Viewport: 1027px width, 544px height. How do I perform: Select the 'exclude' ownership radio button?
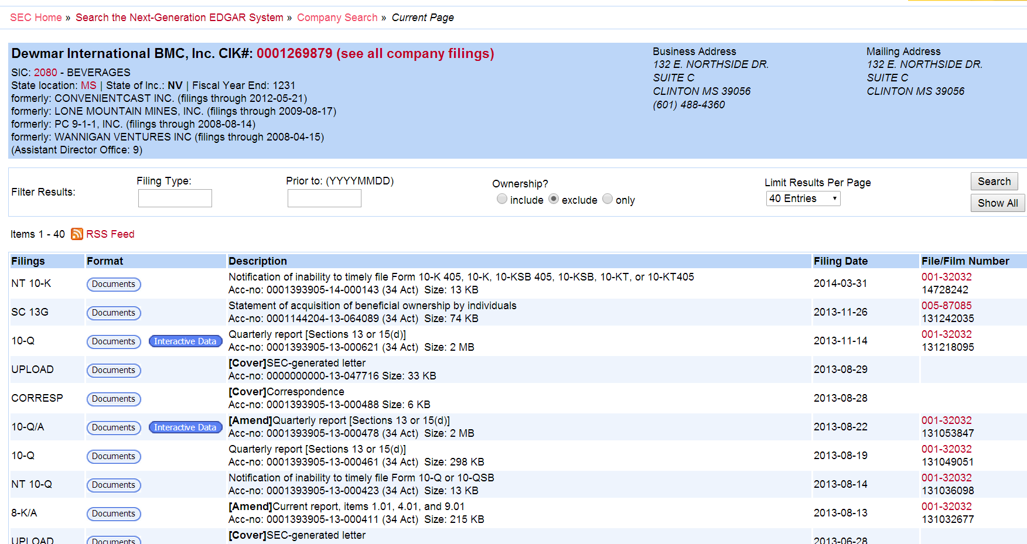click(554, 199)
